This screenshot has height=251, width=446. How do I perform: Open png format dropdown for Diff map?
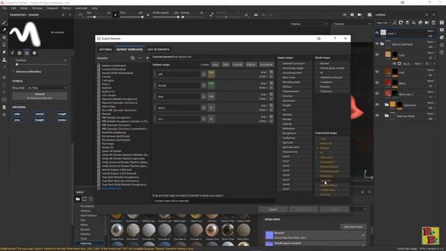click(265, 72)
